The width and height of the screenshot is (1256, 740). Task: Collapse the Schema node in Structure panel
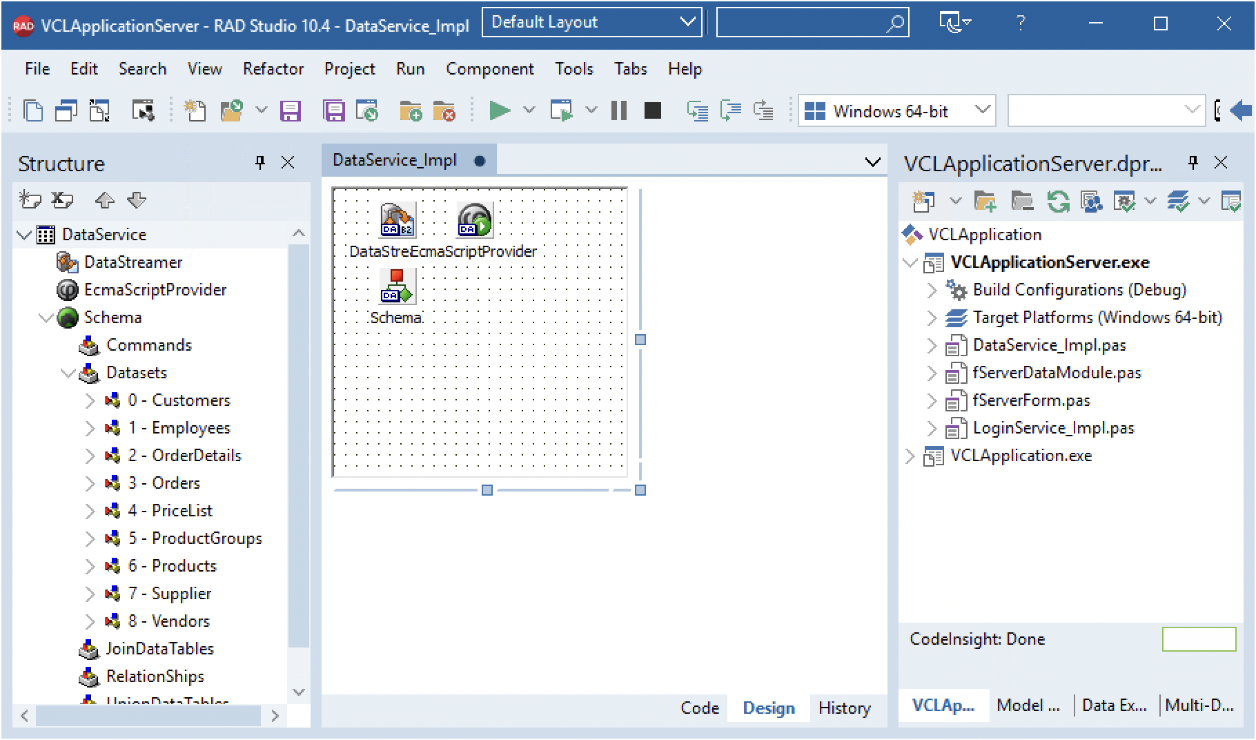(47, 318)
